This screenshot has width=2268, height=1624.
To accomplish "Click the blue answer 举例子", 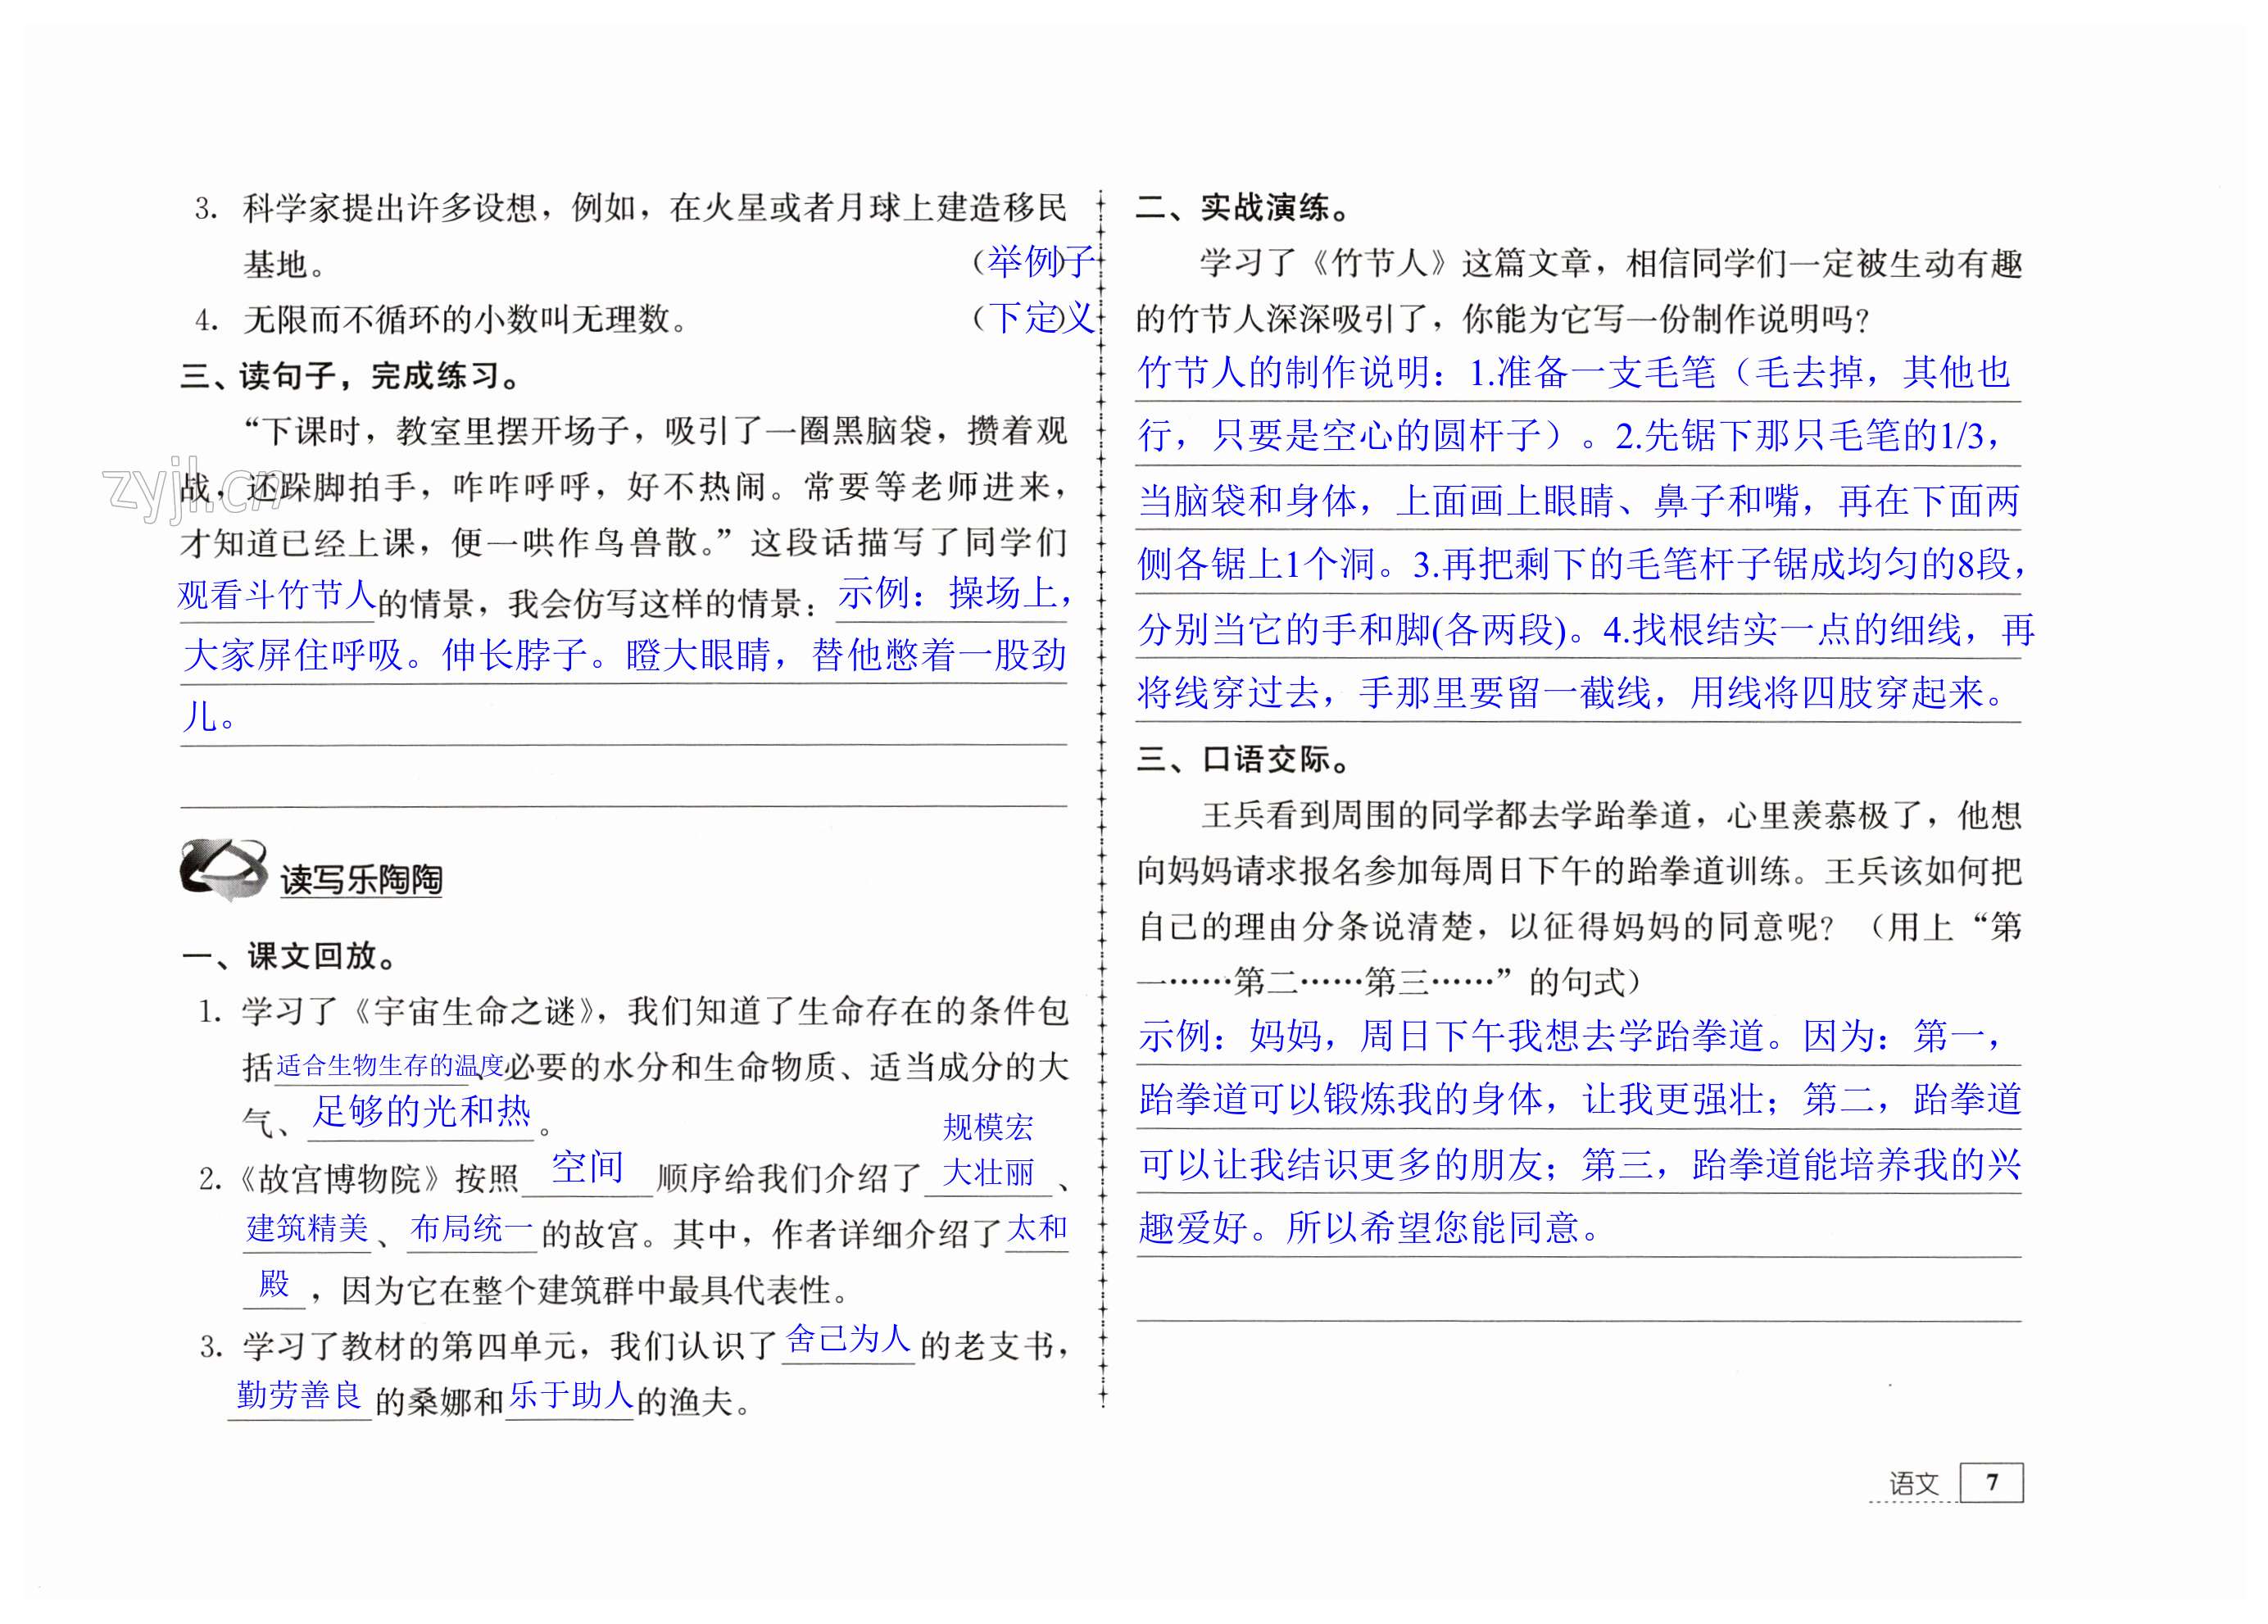I will click(x=1041, y=262).
